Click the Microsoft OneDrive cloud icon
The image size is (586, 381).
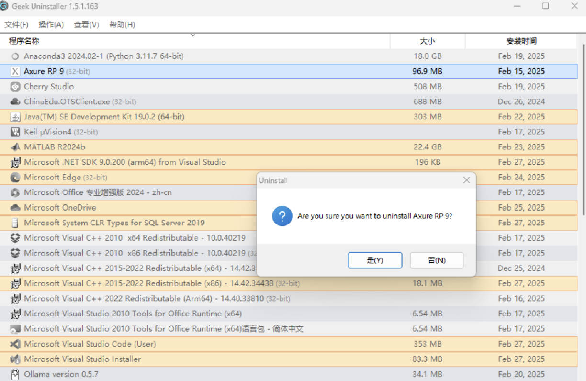[x=15, y=208]
